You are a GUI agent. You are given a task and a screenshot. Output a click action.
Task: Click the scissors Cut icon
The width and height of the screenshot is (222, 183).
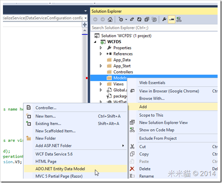[x=132, y=146]
